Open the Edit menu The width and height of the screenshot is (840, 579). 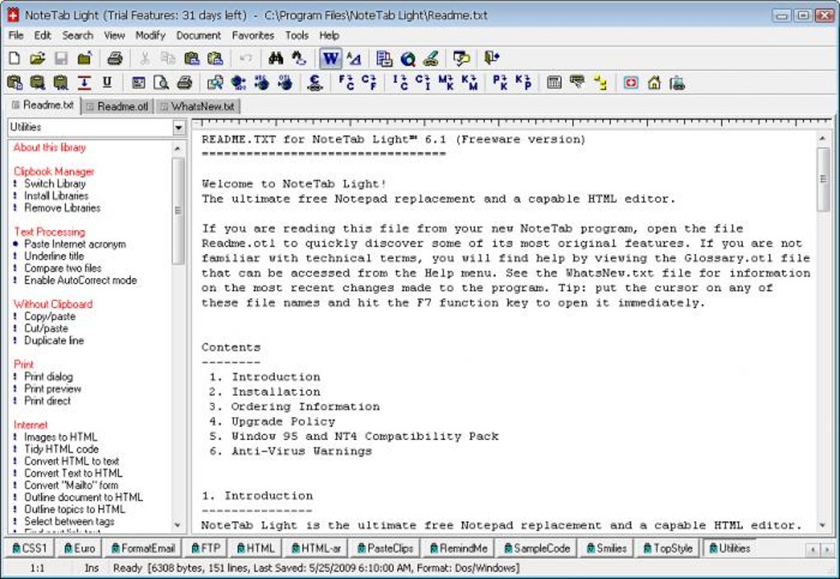(x=42, y=35)
